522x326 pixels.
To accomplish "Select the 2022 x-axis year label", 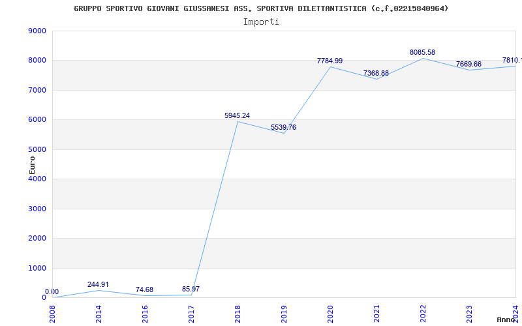I will pos(423,314).
